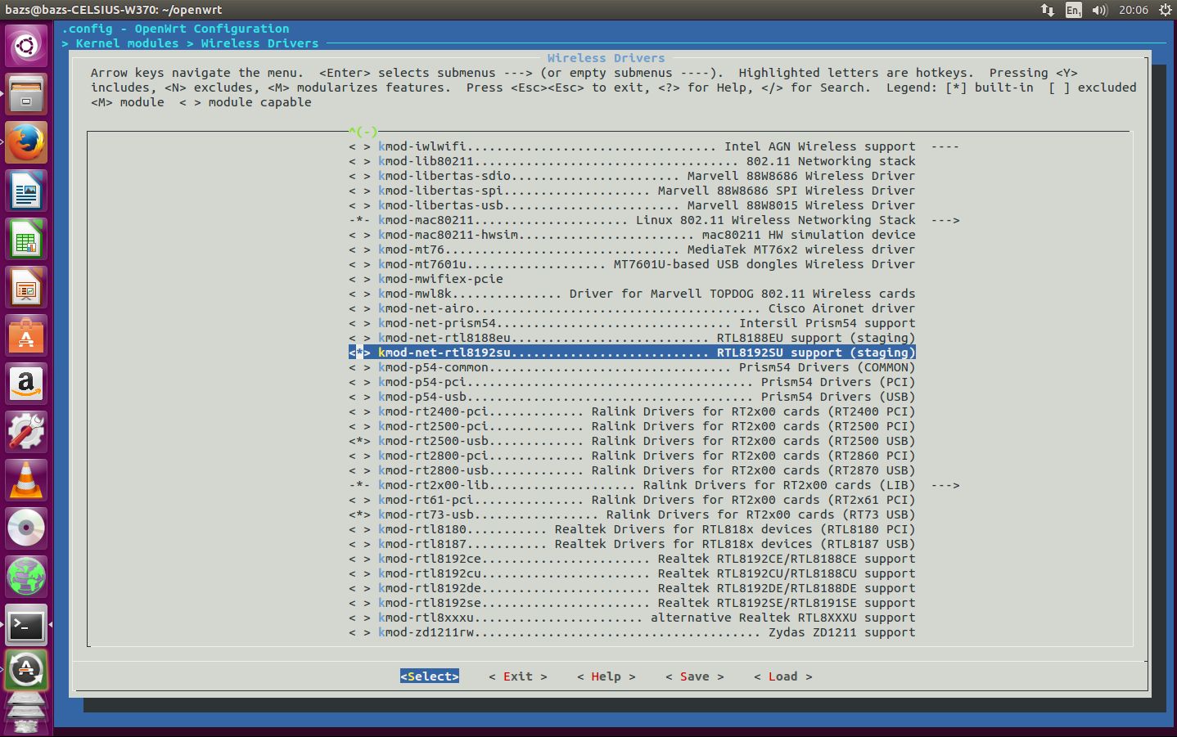This screenshot has width=1177, height=737.
Task: Click Kernel modules in the breadcrumb
Action: coord(128,43)
